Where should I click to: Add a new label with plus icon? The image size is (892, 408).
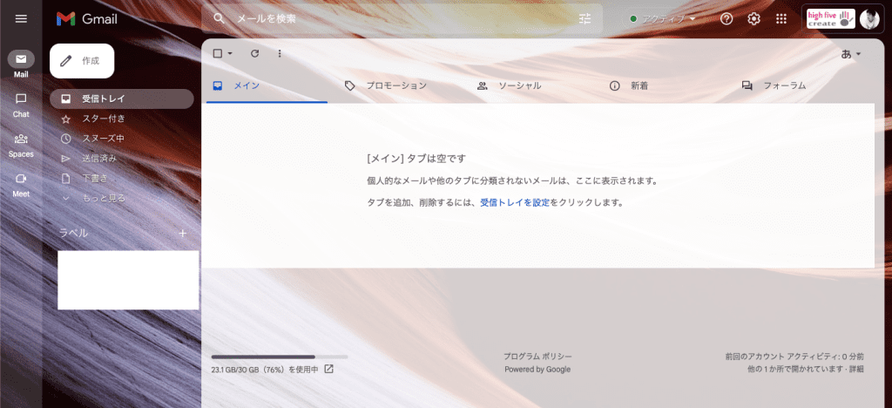click(182, 233)
